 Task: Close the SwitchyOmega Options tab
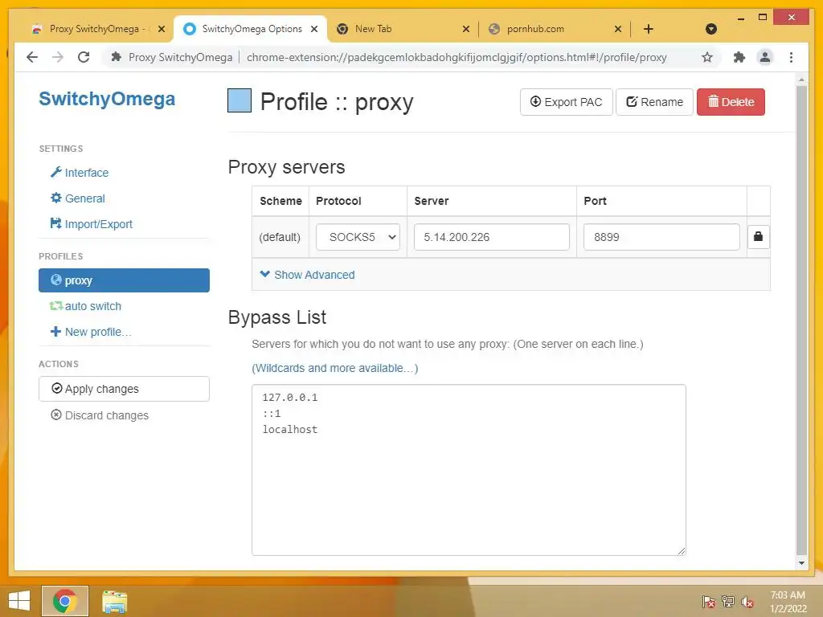(314, 29)
